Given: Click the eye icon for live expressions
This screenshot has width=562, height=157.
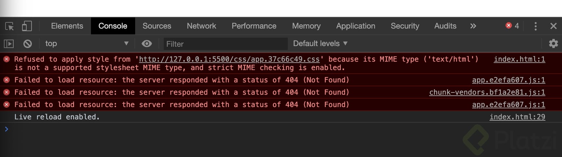Looking at the screenshot, I should click(147, 43).
